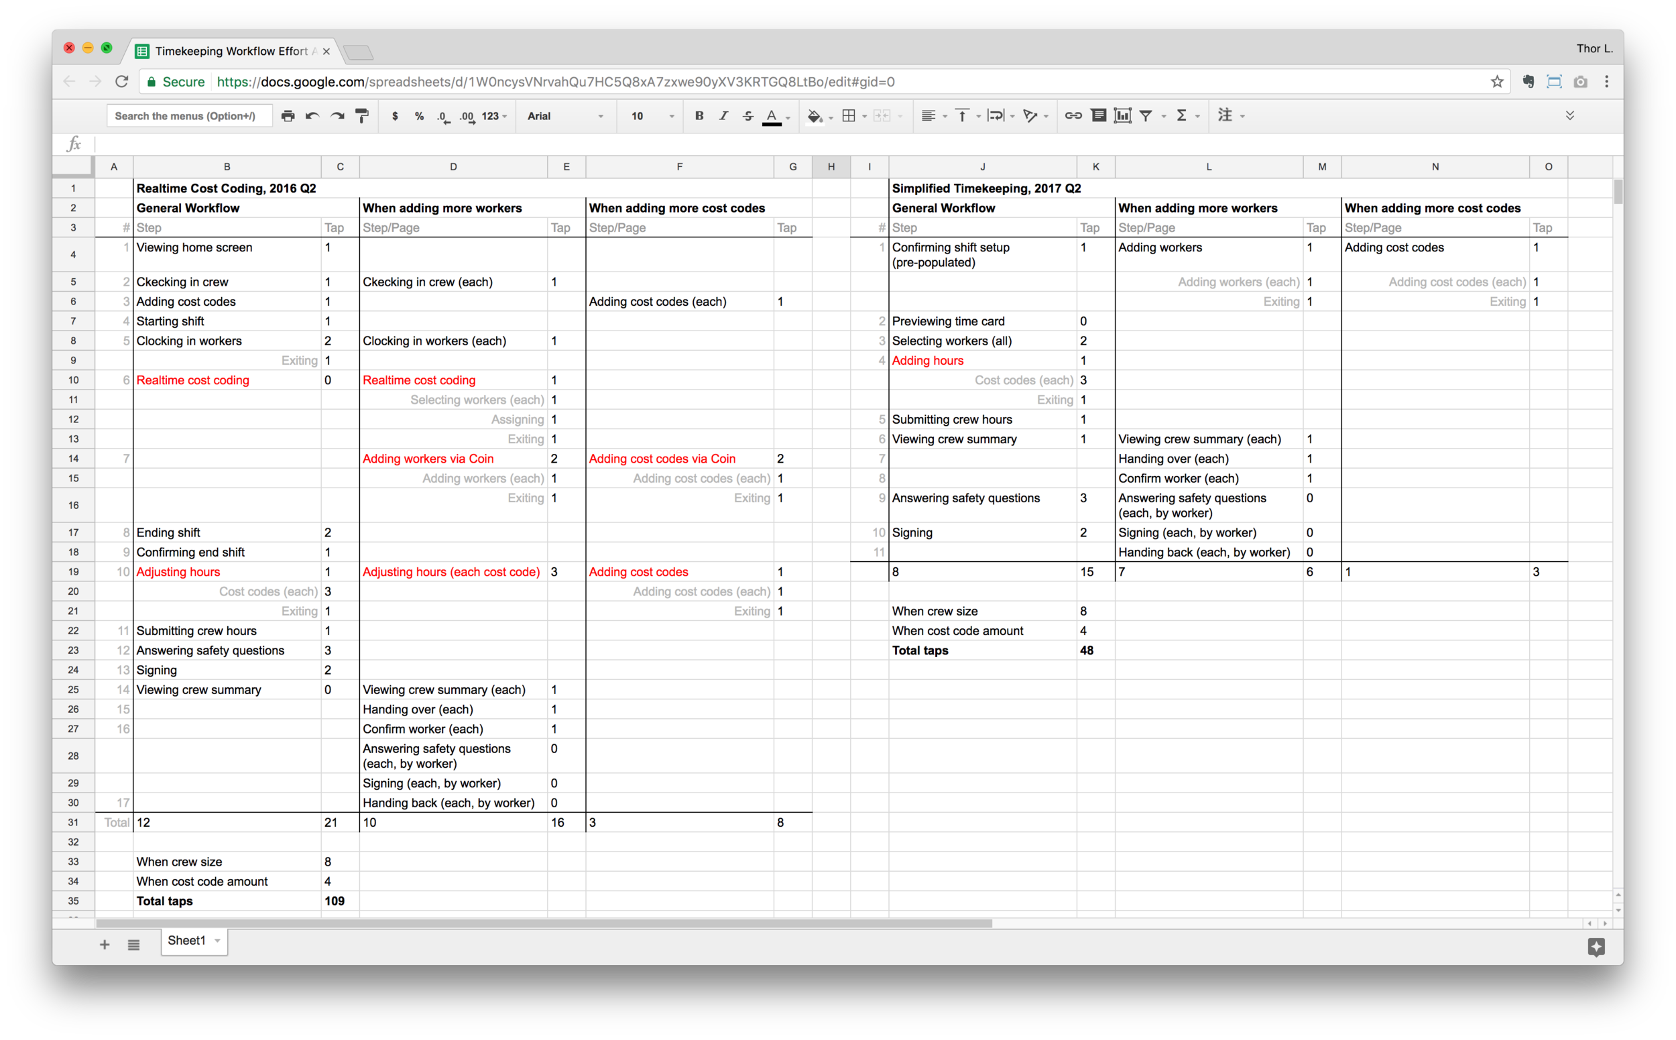
Task: Click the screen capture extension icon
Action: (x=1554, y=82)
